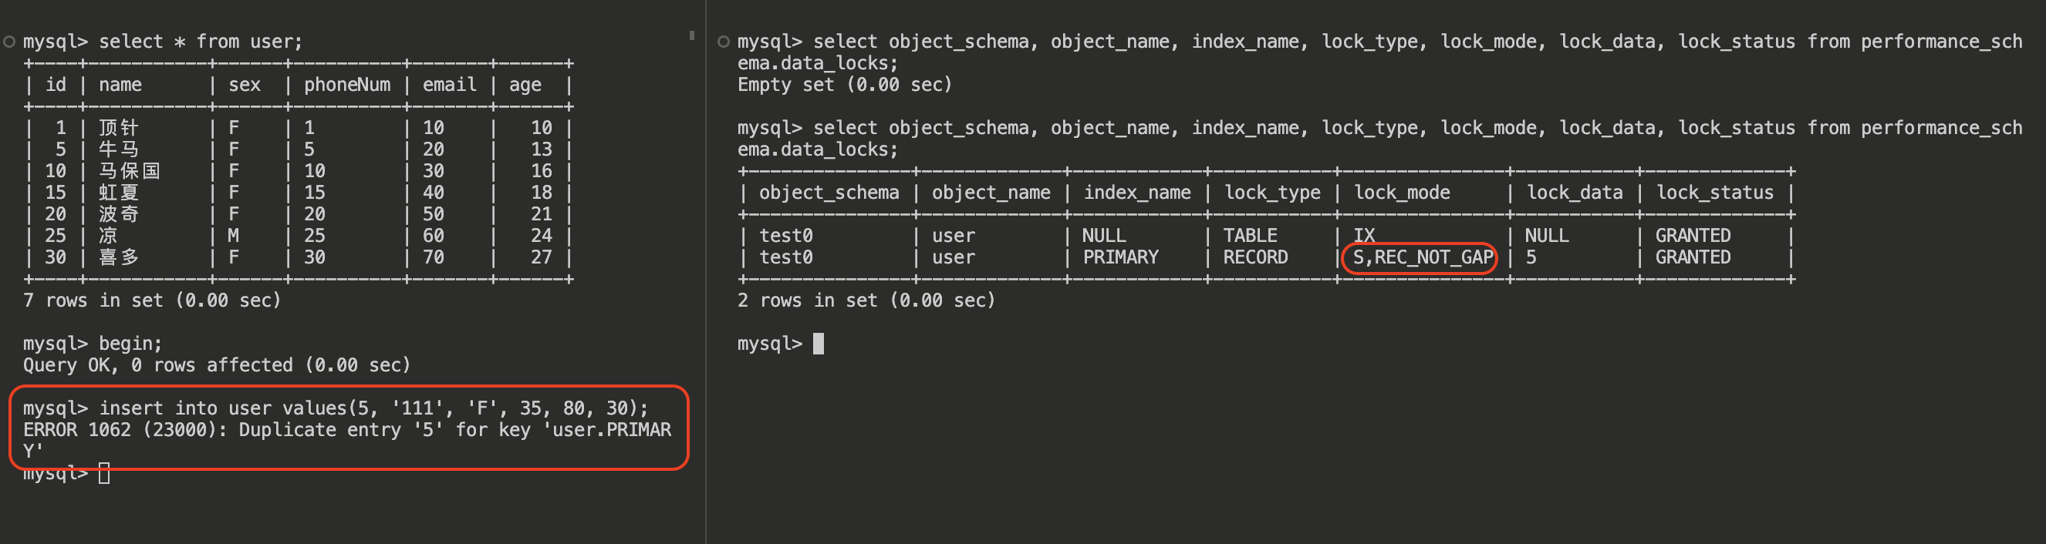Click the 2 rows in set message

tap(866, 301)
